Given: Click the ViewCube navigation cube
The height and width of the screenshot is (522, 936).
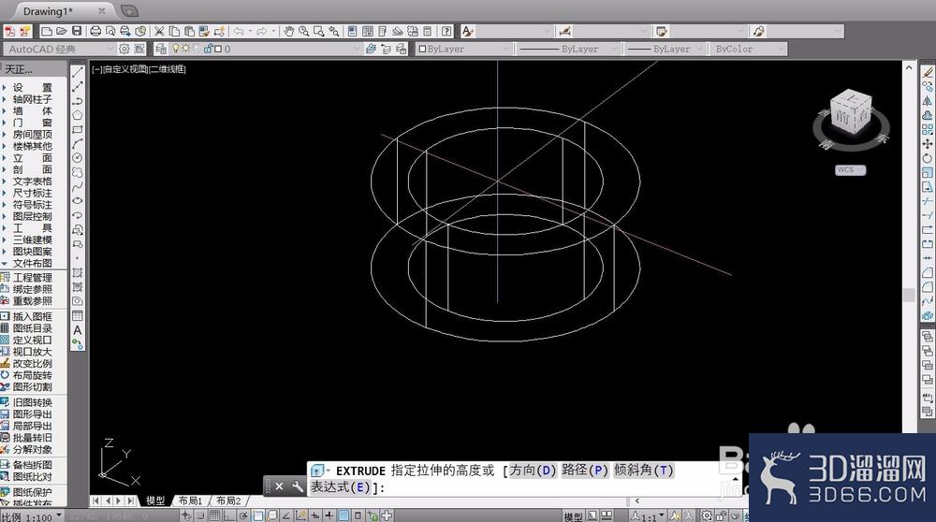Looking at the screenshot, I should [851, 113].
